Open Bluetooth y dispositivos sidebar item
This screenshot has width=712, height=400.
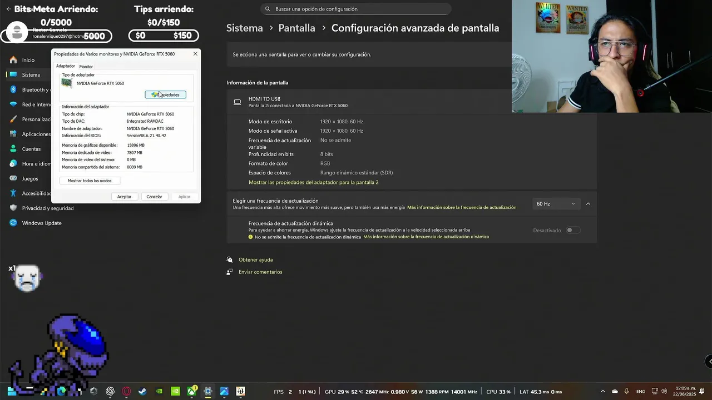click(29, 89)
